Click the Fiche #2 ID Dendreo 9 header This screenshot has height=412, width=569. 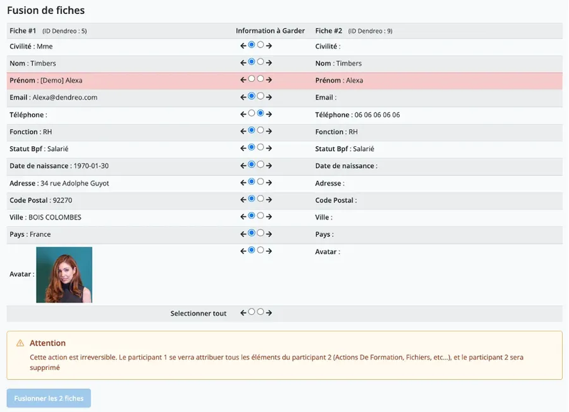point(354,31)
